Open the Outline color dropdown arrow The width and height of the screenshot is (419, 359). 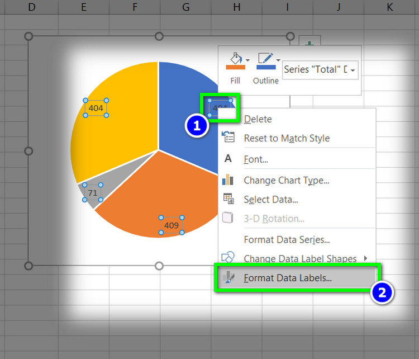(278, 60)
